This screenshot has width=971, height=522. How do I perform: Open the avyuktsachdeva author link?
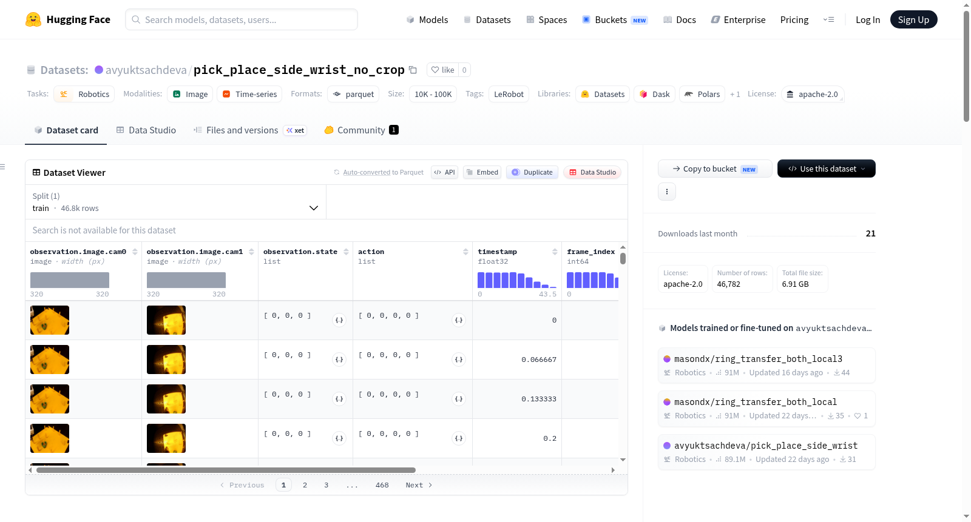click(146, 70)
